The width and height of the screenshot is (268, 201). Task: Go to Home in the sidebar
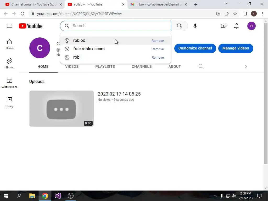coord(9,44)
